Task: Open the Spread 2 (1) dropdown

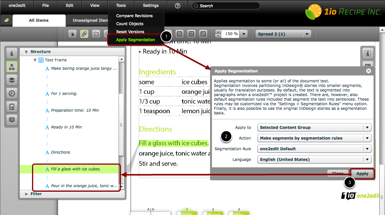Action: (283, 34)
